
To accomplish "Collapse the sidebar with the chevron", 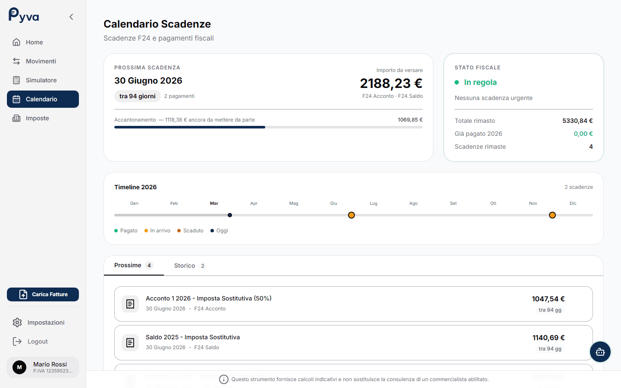I will coord(71,16).
